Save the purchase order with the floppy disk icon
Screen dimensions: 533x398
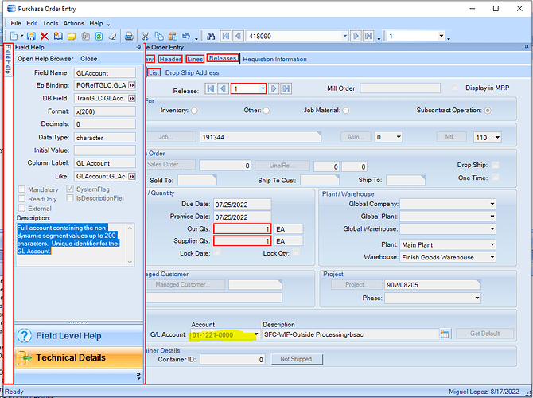31,36
